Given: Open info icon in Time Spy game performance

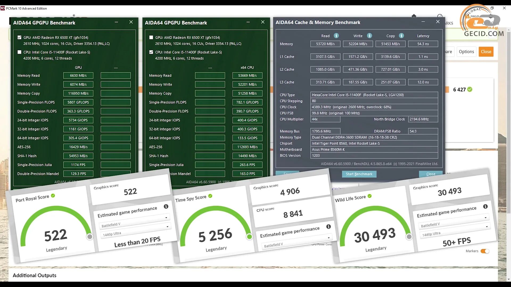Looking at the screenshot, I should click(x=328, y=226).
